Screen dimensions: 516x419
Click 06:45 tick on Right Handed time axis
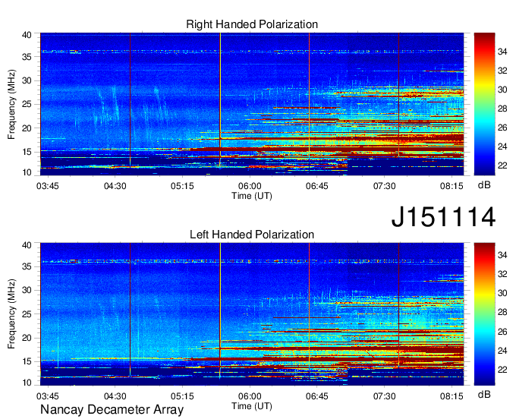[x=317, y=186]
